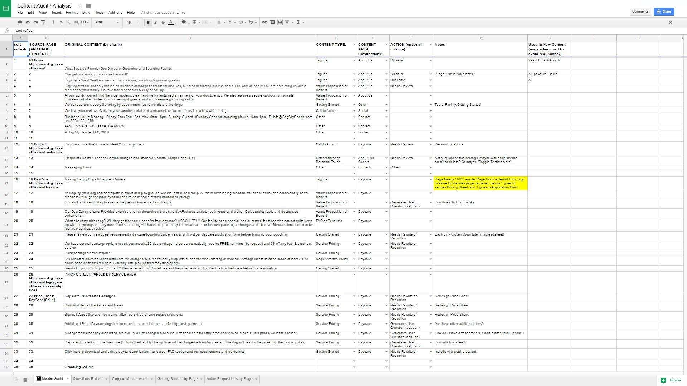Open the font size dropdown
The width and height of the screenshot is (687, 386).
coord(133,22)
